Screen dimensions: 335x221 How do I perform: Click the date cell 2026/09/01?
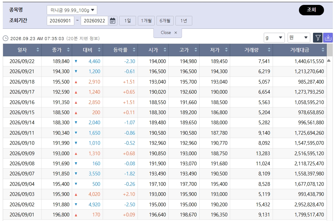[22, 215]
